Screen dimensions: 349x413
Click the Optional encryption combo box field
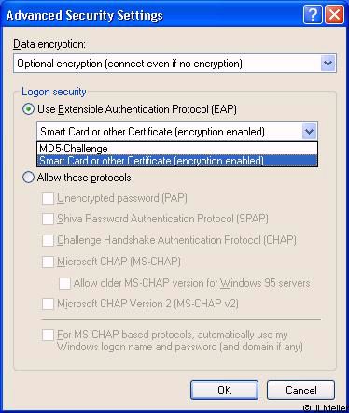click(174, 64)
